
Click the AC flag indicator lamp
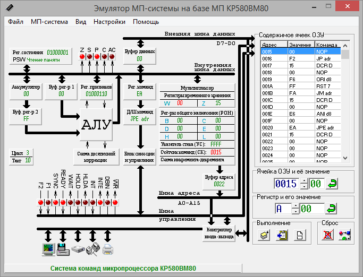[112, 56]
